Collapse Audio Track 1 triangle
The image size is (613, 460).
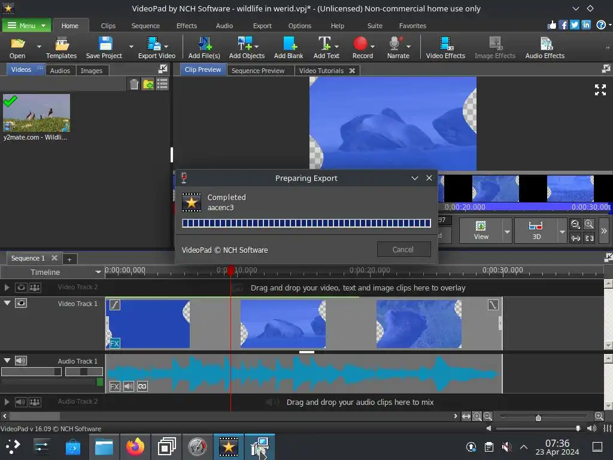coord(7,360)
